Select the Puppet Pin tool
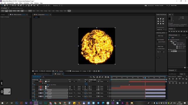This screenshot has height=105, width=188. 38,6
